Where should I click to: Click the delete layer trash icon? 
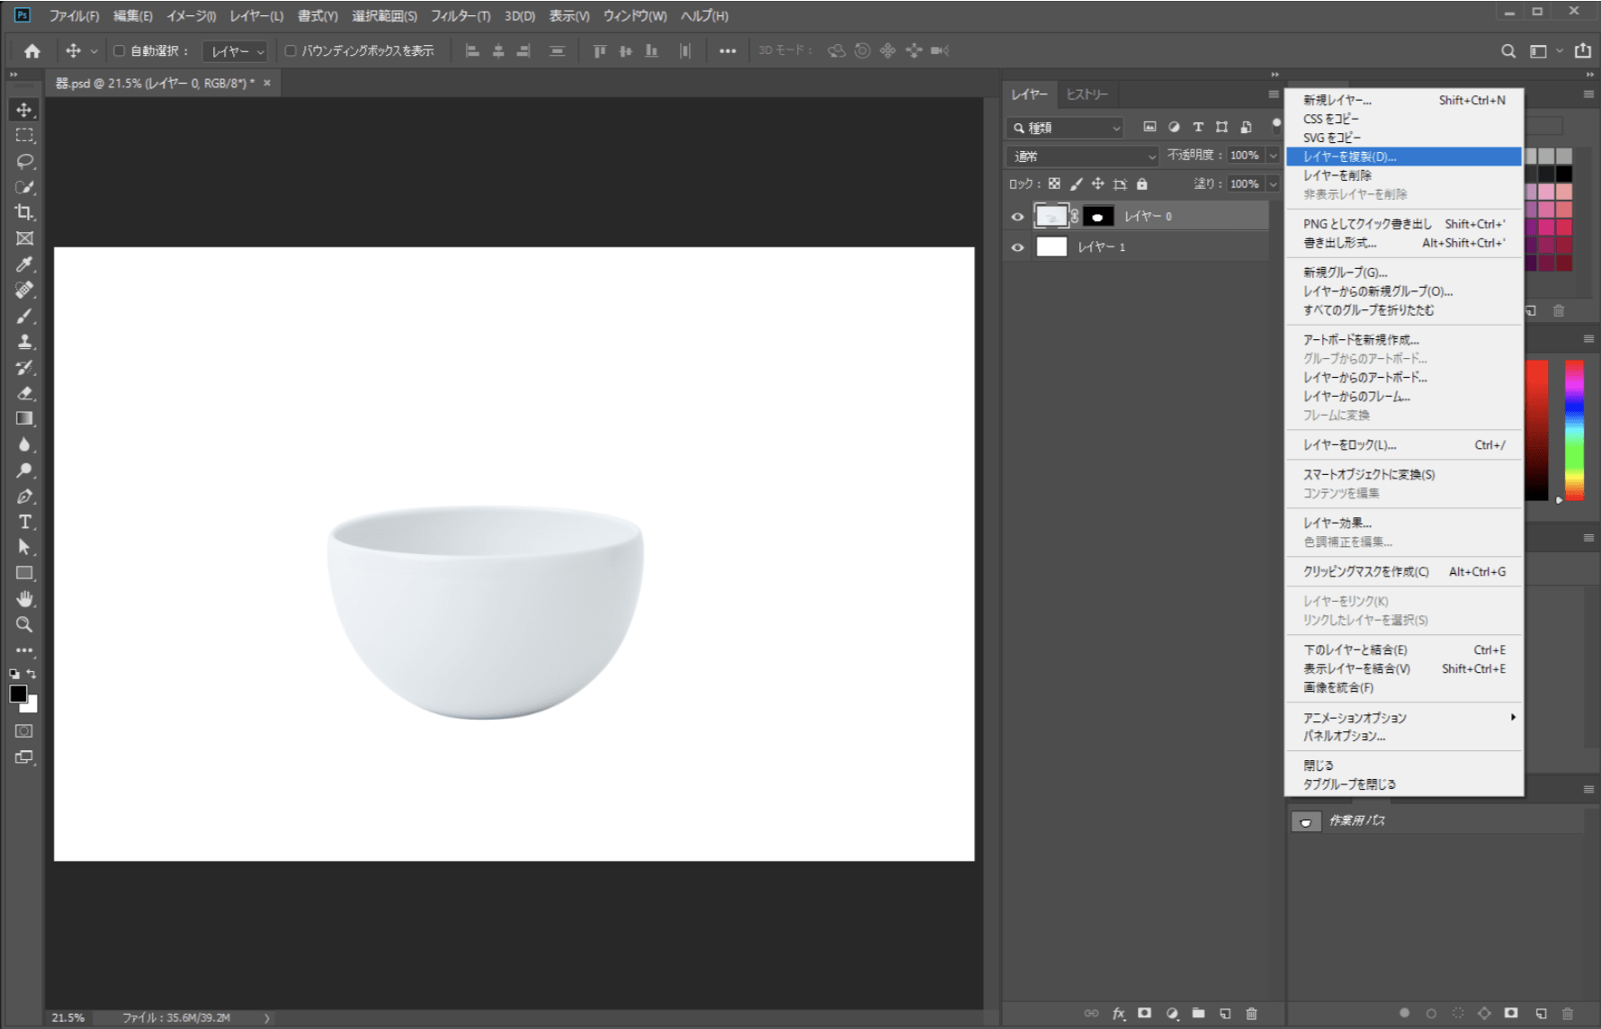coord(1251,1014)
